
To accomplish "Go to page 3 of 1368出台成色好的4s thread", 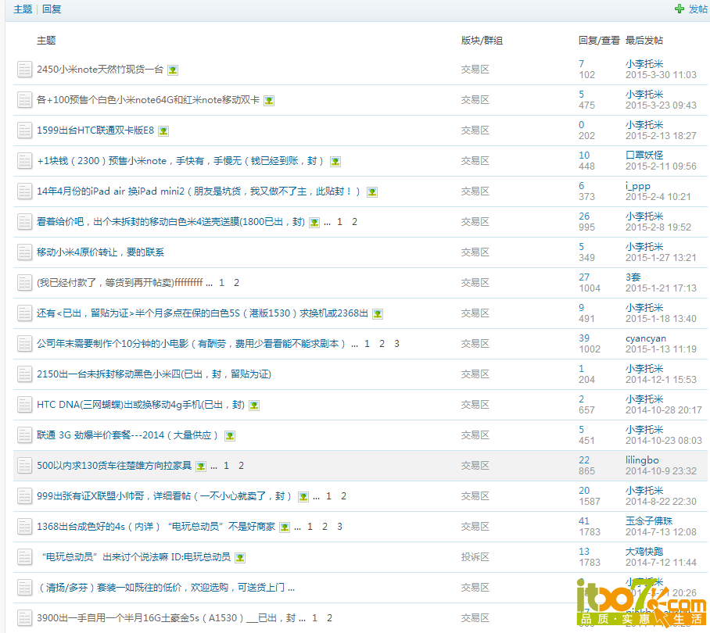I will (339, 526).
